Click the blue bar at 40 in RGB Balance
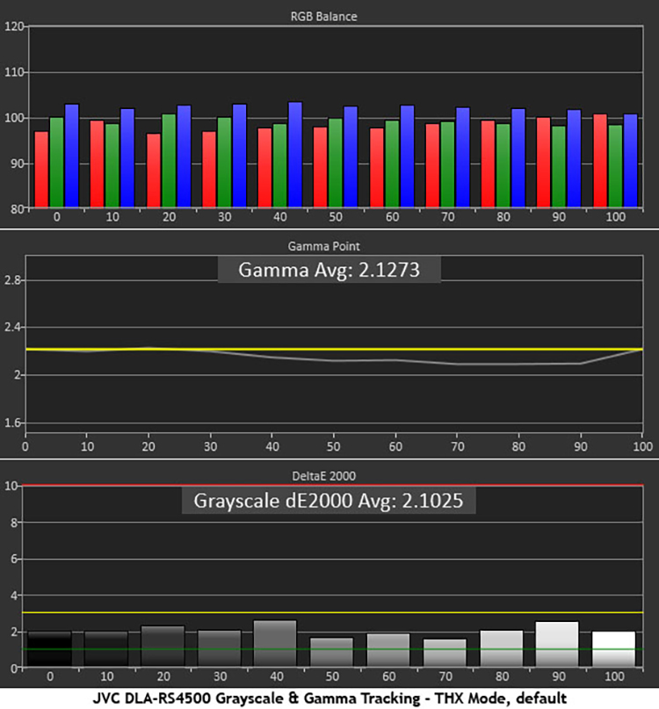The image size is (659, 709). pyautogui.click(x=295, y=156)
